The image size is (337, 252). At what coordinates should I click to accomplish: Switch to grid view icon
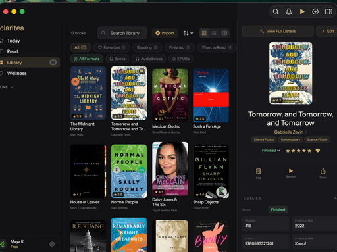(x=204, y=33)
